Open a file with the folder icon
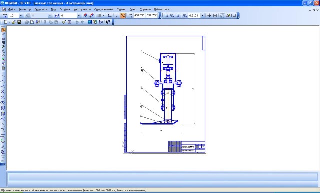This screenshot has height=193, width=320. [13, 22]
